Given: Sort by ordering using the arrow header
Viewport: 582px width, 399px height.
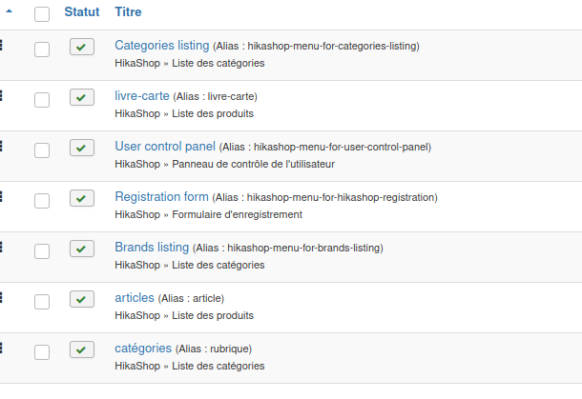Looking at the screenshot, I should coord(10,13).
